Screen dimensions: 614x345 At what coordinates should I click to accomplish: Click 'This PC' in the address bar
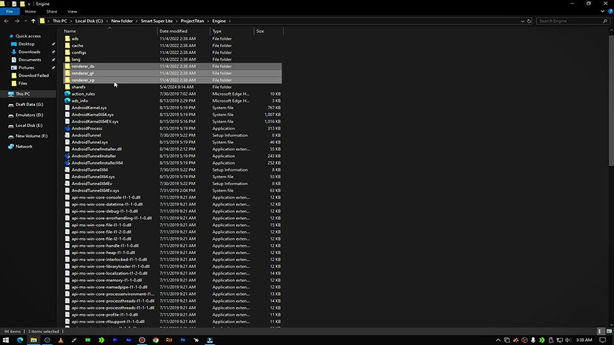(x=59, y=21)
